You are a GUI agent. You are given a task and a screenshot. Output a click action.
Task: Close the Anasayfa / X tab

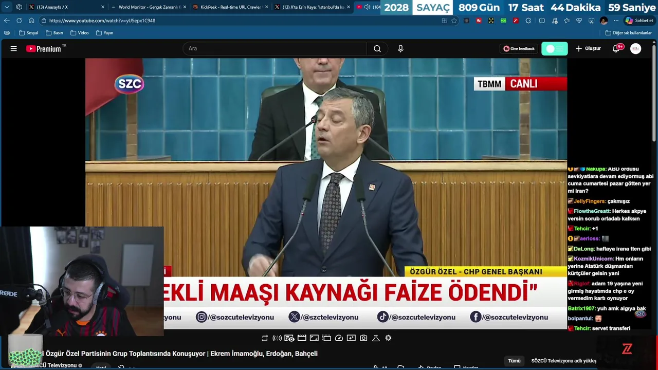[x=103, y=7]
